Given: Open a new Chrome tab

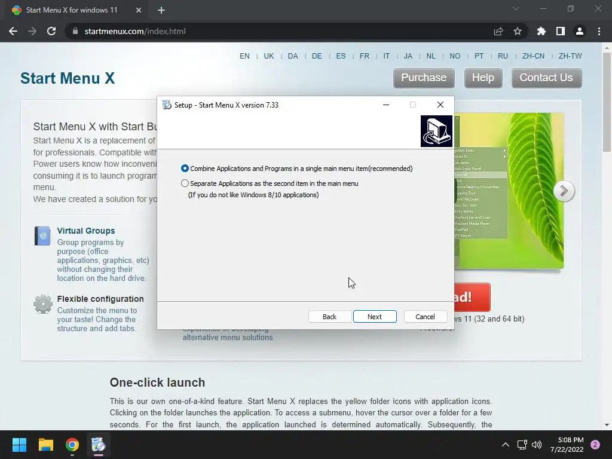Looking at the screenshot, I should [x=161, y=10].
